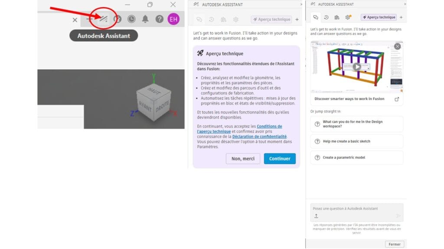This screenshot has width=444, height=249.
Task: Open the Conditions de l'aperçu technique link
Action: [x=239, y=129]
